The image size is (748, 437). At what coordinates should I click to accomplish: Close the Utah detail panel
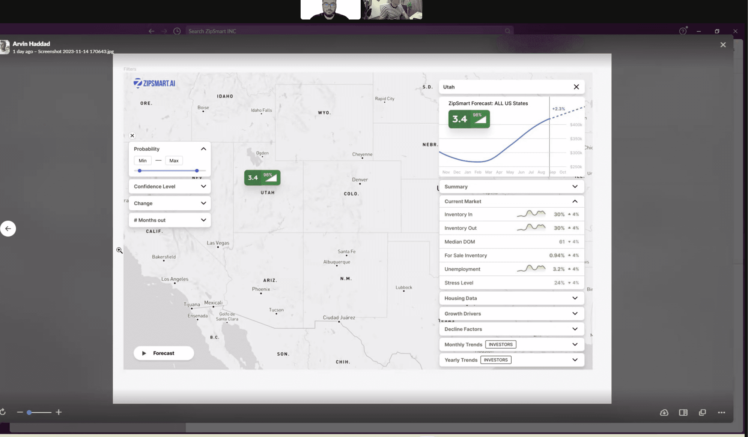pos(576,87)
